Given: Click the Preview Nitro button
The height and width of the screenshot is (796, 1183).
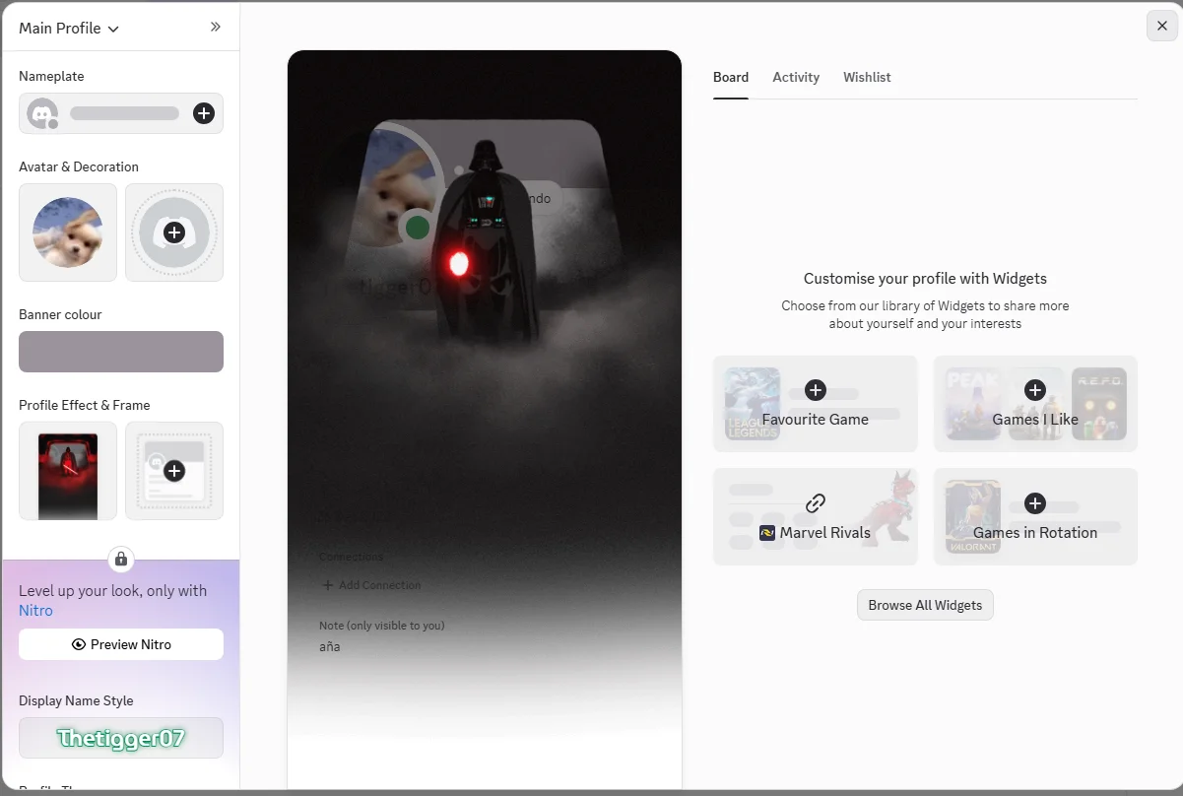Looking at the screenshot, I should (x=121, y=644).
